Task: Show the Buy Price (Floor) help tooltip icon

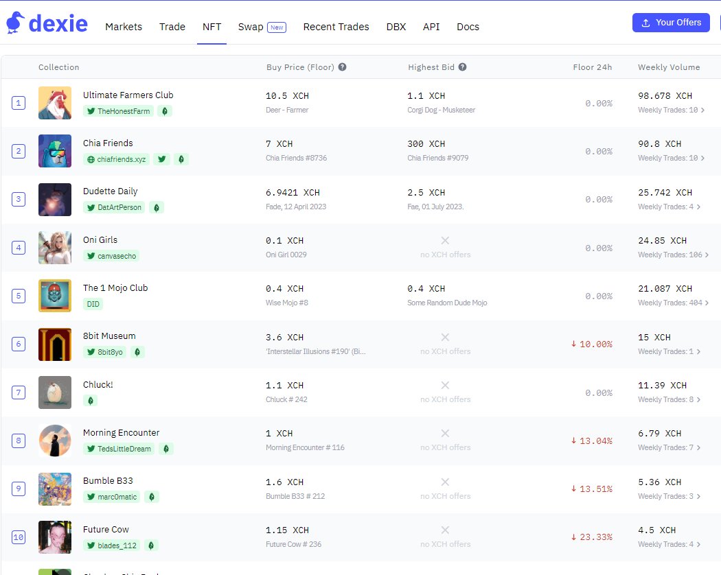Action: [342, 67]
